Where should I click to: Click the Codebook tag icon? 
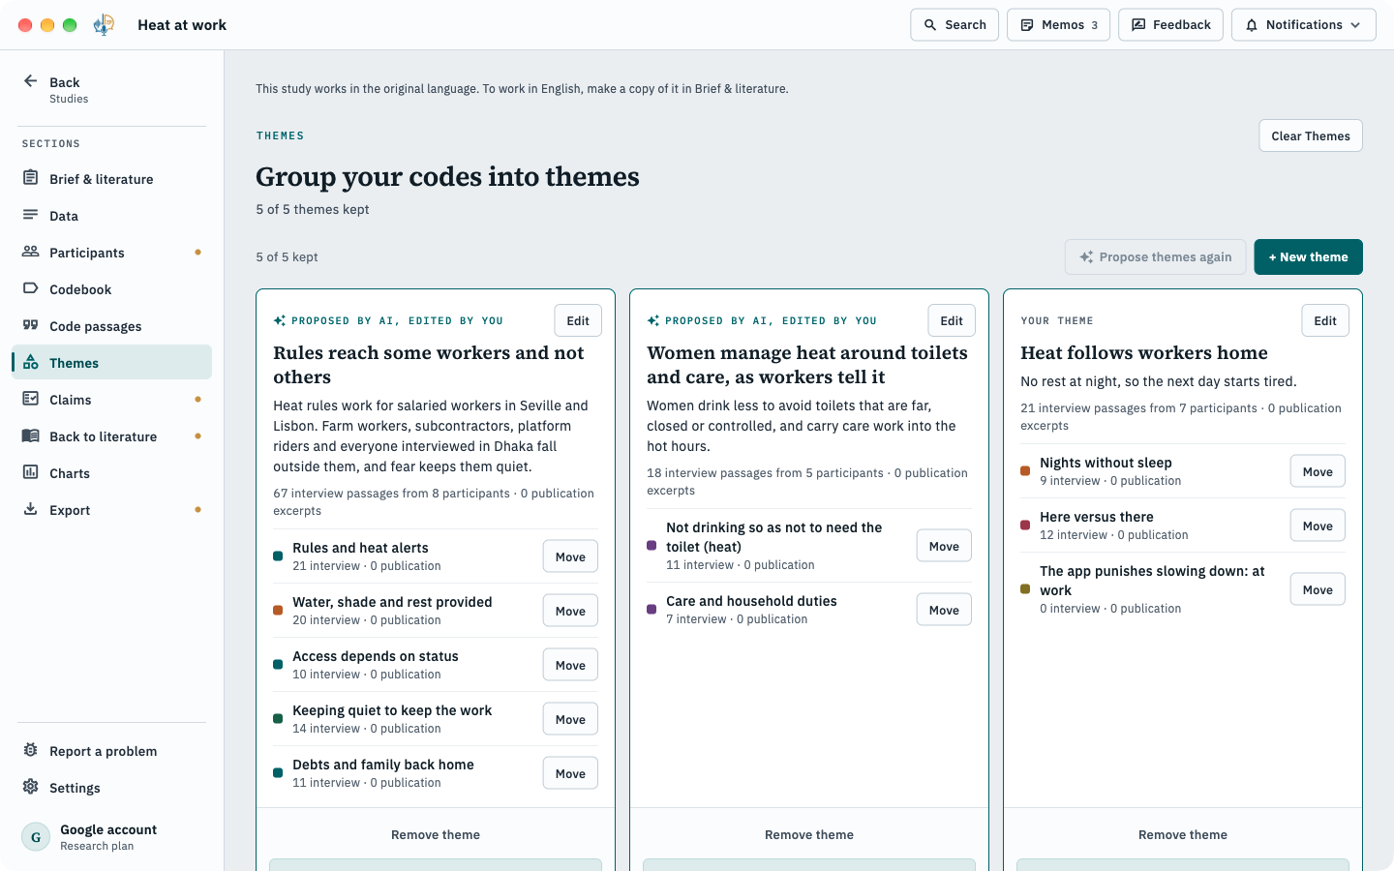30,288
